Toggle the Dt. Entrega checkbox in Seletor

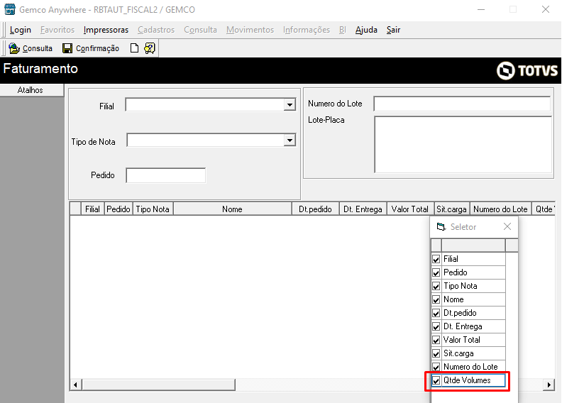point(436,326)
